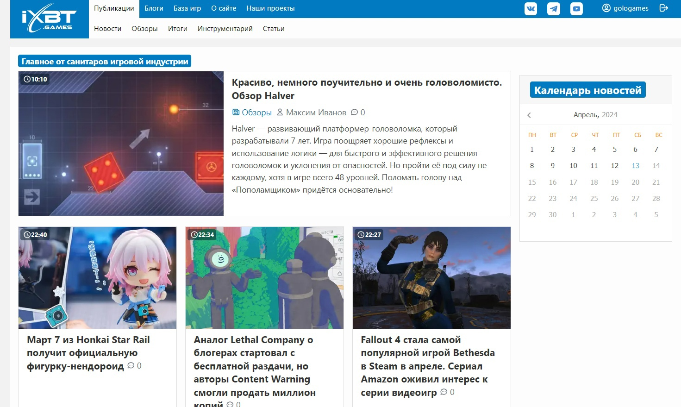Go to the Инструментарий section

point(225,29)
